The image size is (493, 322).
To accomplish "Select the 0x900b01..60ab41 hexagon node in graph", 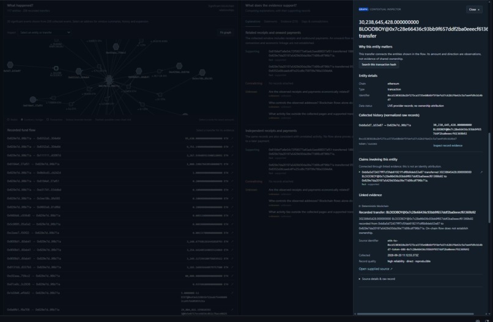I will [139, 71].
